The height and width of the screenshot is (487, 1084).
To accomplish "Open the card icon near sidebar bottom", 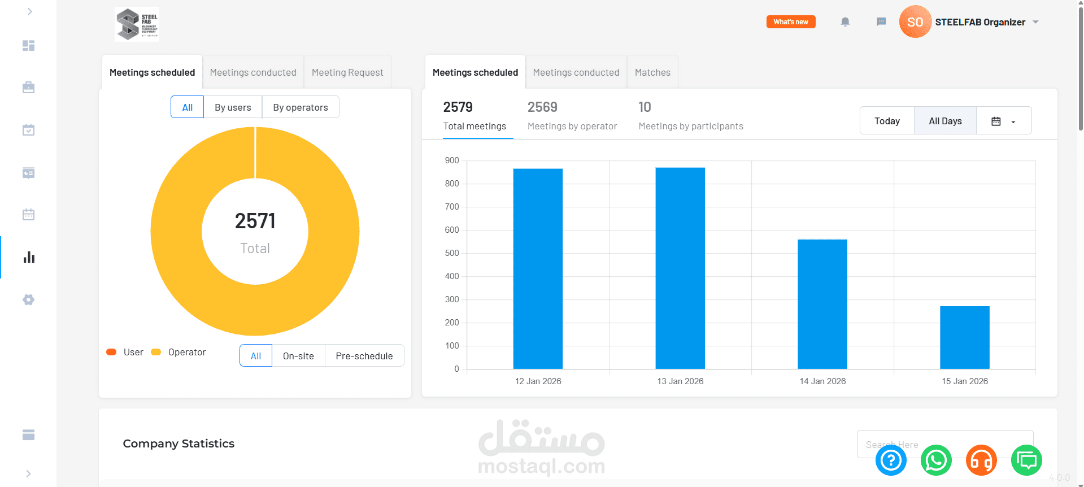I will (28, 434).
